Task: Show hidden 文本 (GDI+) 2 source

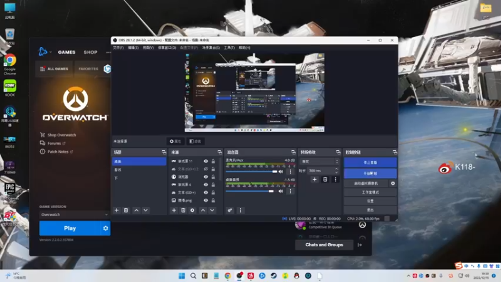Action: click(206, 169)
